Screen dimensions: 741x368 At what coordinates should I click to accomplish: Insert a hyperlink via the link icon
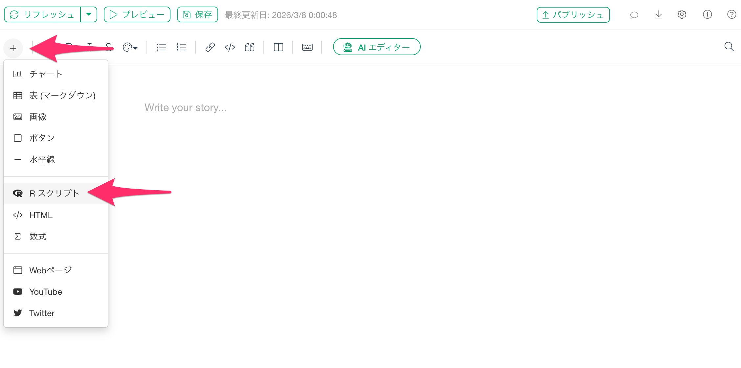[x=210, y=47]
